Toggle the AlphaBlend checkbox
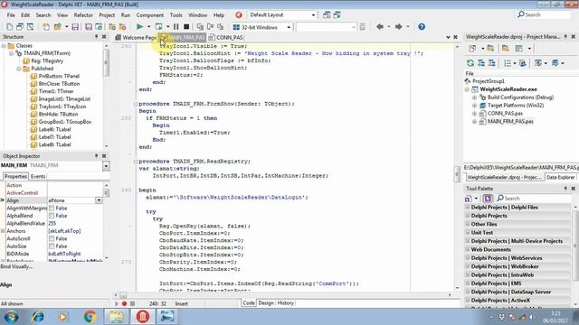Viewport: 579px width, 325px height. pos(52,216)
